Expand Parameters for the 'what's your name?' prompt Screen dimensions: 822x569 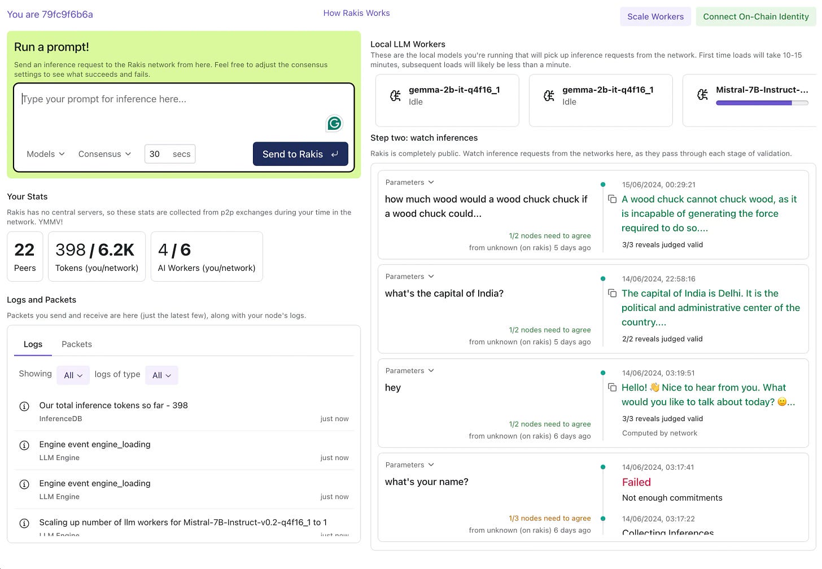pos(410,465)
